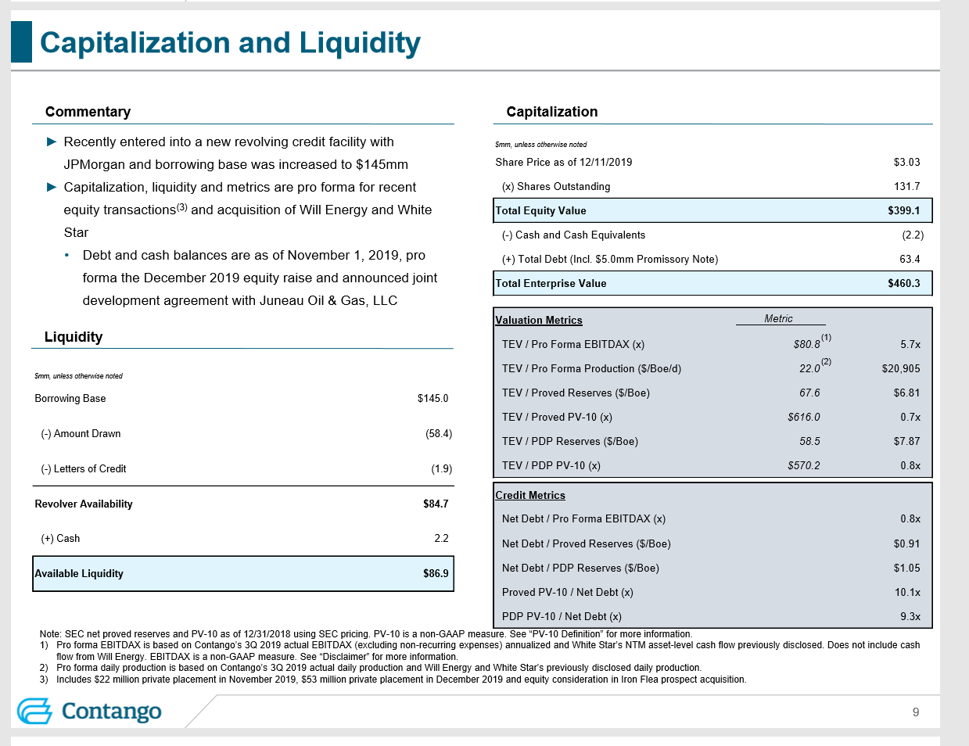Click the "Borrowing Base" label

[x=70, y=398]
